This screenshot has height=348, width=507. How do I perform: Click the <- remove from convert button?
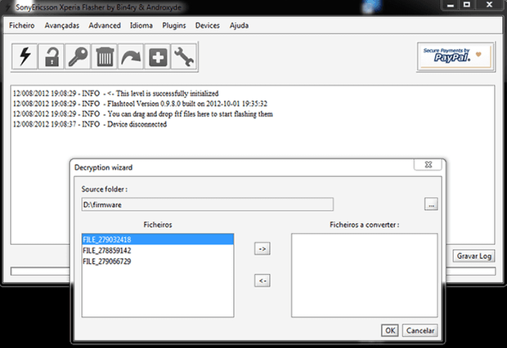pyautogui.click(x=262, y=281)
